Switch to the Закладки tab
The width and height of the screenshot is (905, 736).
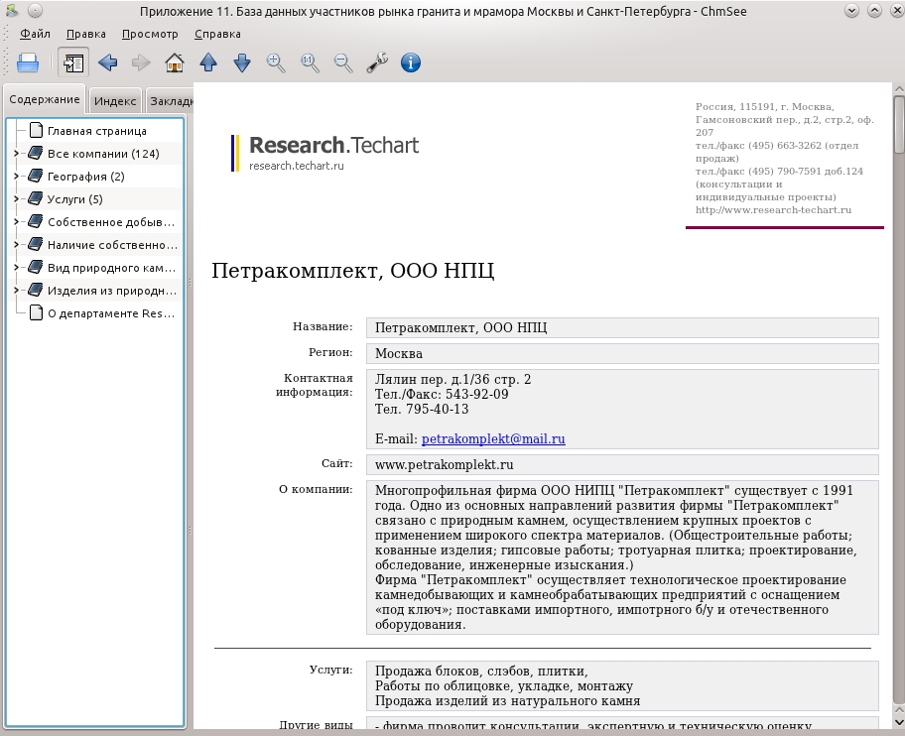(170, 101)
